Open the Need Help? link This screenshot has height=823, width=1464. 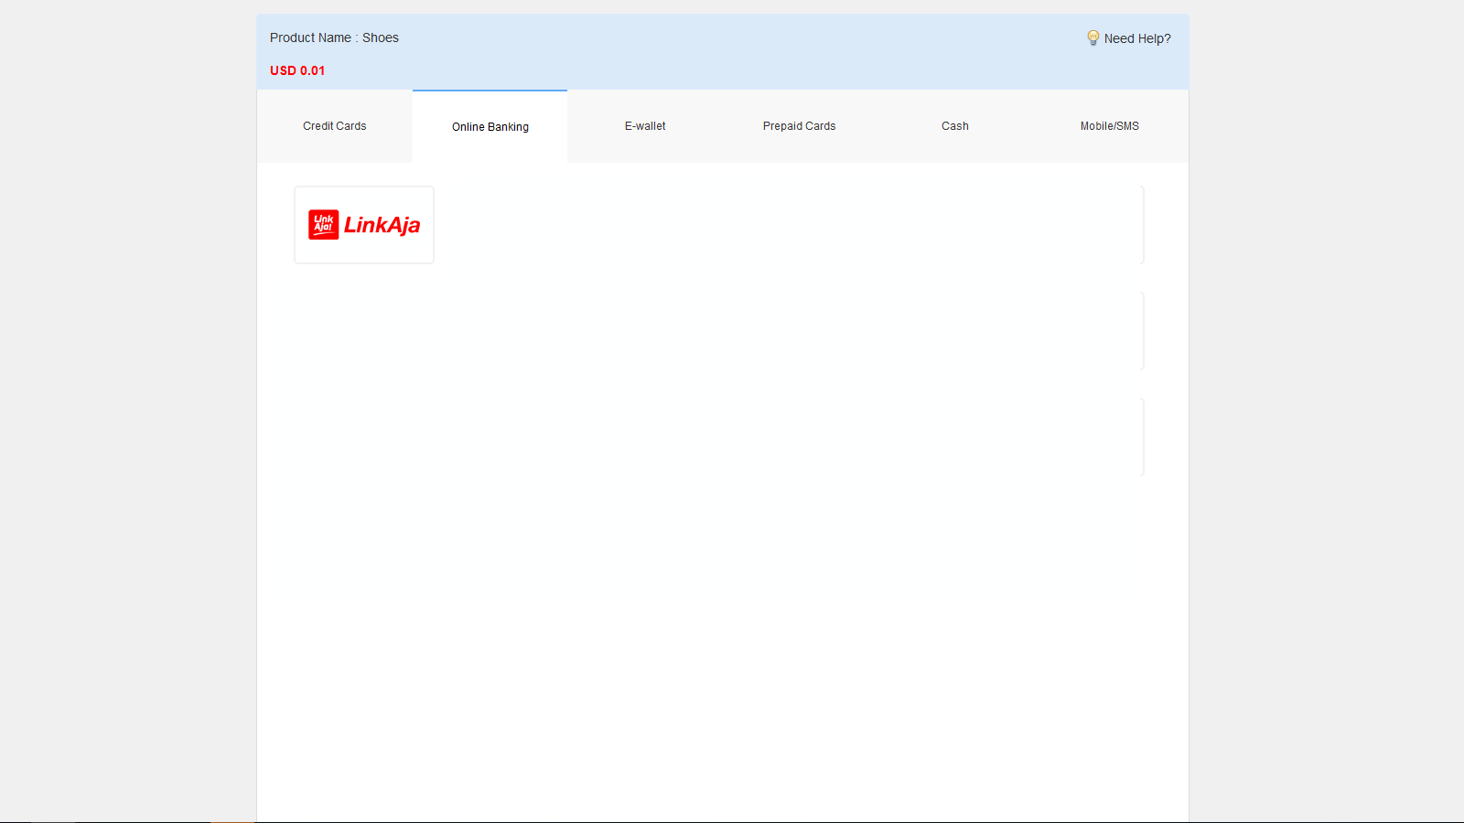(x=1136, y=38)
